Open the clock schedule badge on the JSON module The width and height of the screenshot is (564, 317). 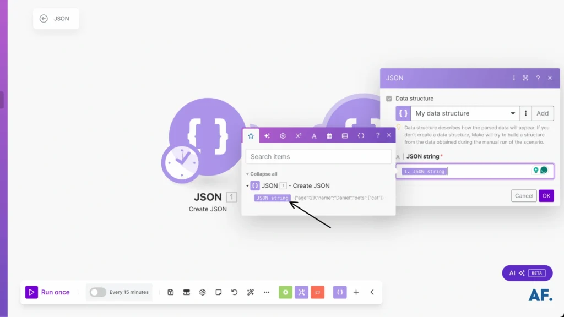182,163
